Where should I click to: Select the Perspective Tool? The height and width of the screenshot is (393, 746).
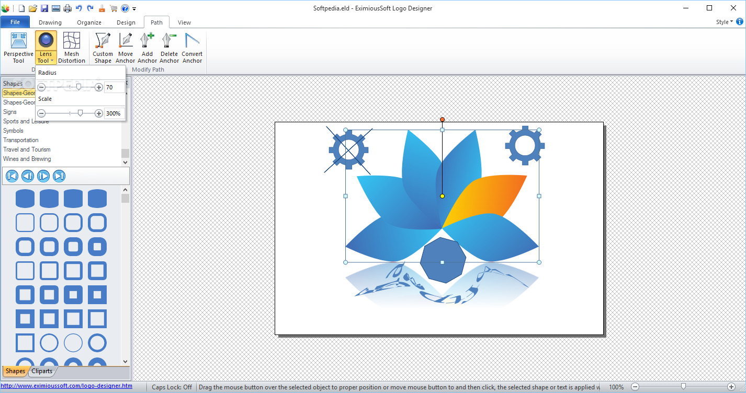(18, 48)
